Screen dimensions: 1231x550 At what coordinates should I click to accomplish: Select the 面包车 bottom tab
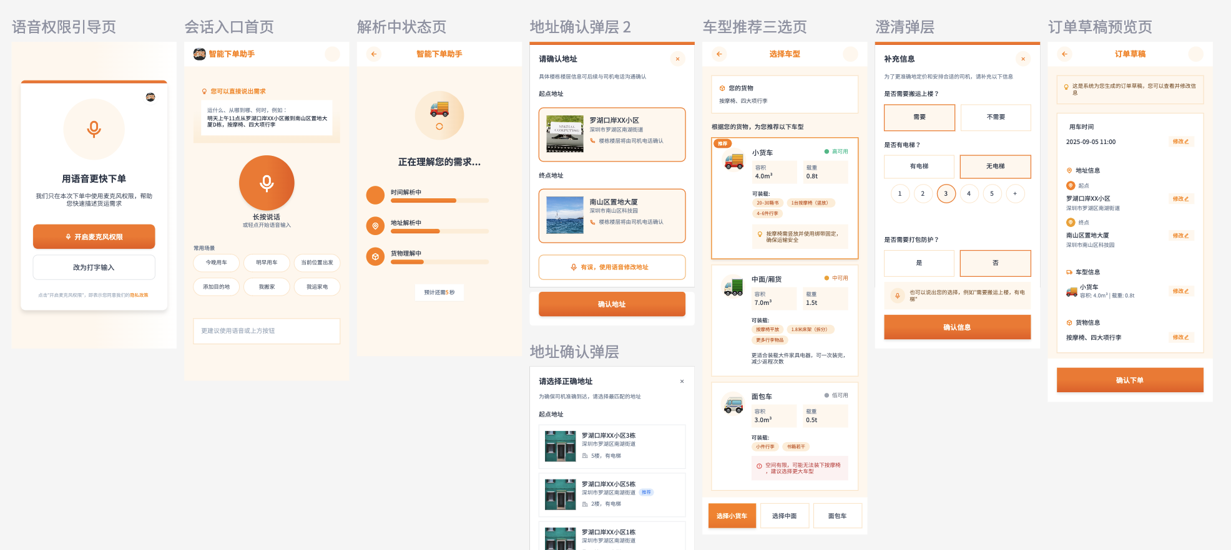[837, 516]
